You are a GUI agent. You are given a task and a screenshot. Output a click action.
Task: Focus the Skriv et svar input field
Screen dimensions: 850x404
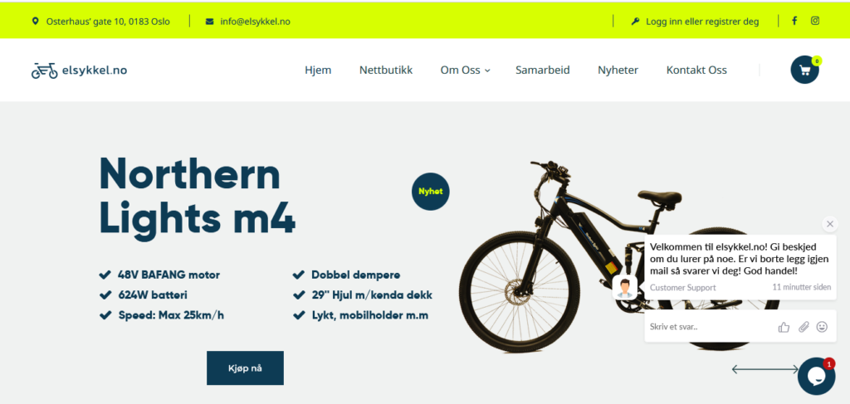pyautogui.click(x=709, y=327)
